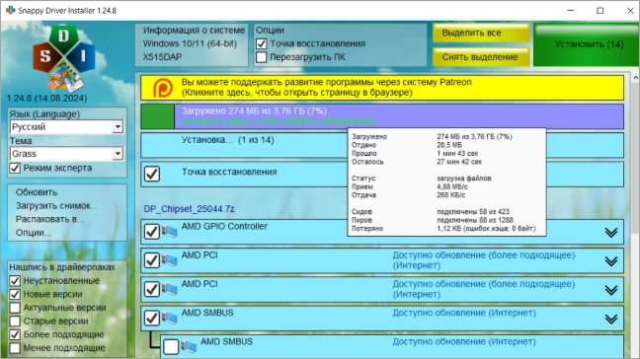This screenshot has height=359, width=640.
Task: Uncheck the first AMD PCI driver checkbox
Action: 152,260
